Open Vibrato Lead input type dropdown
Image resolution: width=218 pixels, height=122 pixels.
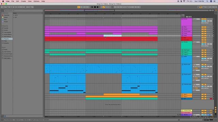tap(197, 84)
